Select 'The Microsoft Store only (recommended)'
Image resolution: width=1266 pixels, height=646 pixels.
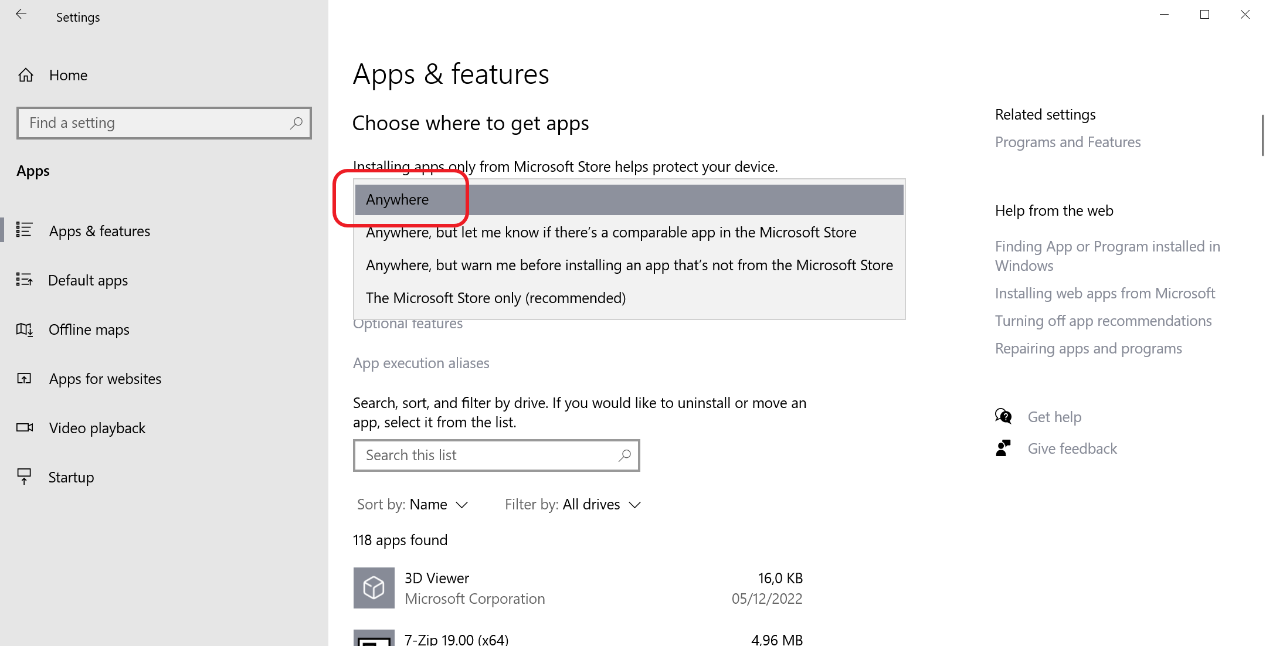point(494,297)
